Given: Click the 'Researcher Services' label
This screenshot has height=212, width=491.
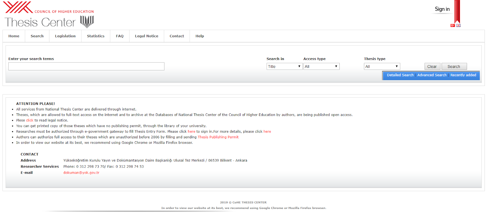Looking at the screenshot, I should [x=40, y=166].
